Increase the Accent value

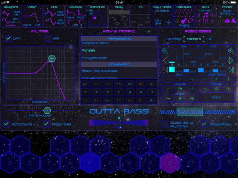(192, 99)
